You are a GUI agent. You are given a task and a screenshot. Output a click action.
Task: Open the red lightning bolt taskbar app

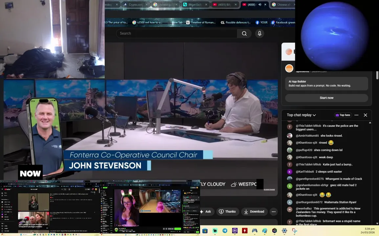(245, 231)
